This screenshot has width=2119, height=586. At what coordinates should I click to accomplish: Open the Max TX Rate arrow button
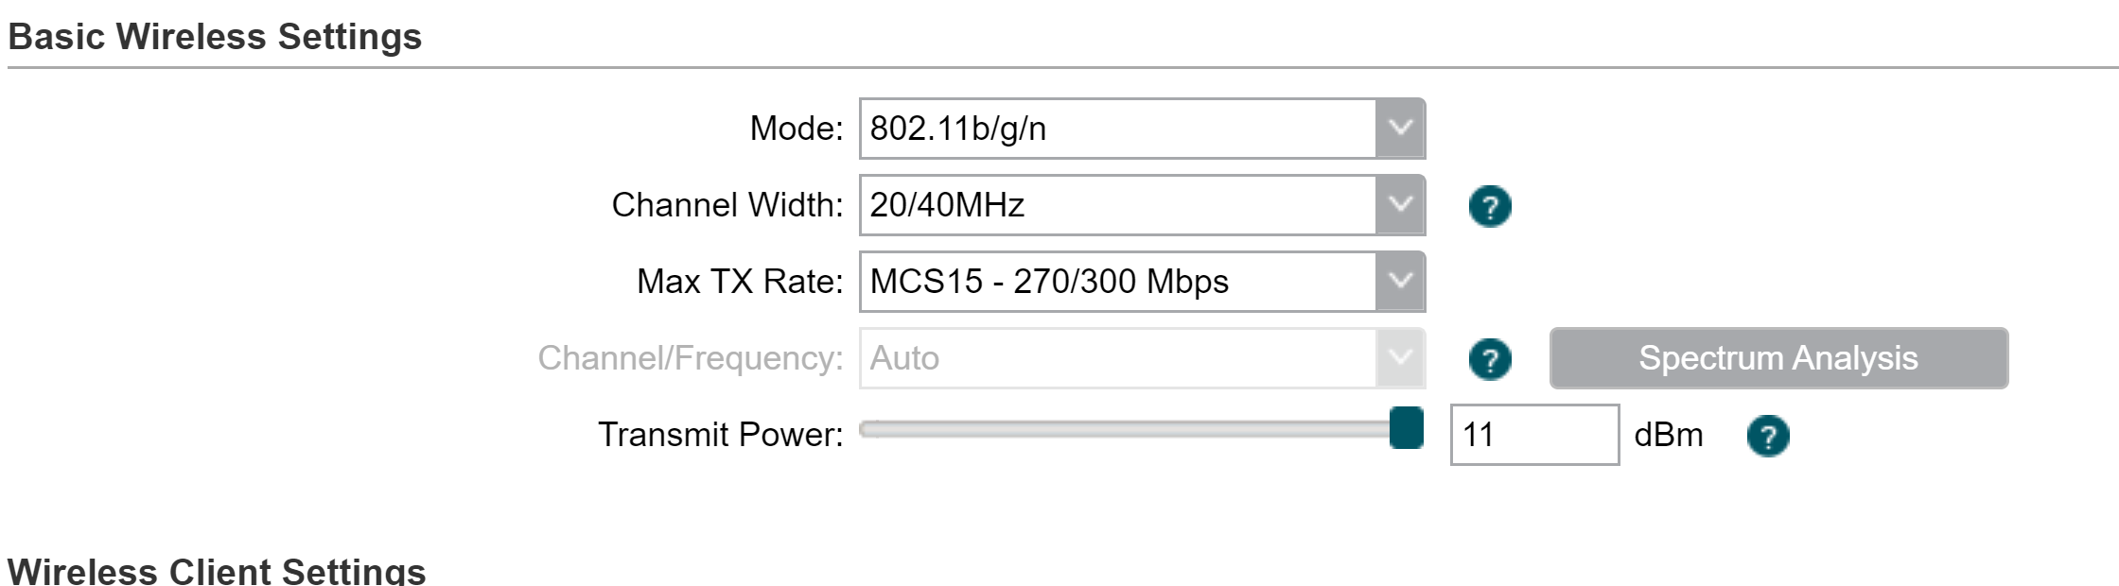(x=1400, y=282)
